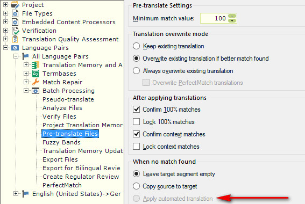This screenshot has width=305, height=204.
Task: Choose Copy source to target option
Action: click(136, 186)
